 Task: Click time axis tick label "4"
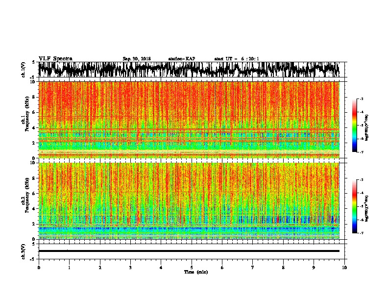[x=161, y=268]
